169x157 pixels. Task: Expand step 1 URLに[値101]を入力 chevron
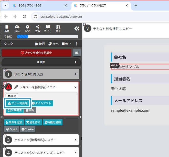[76, 74]
